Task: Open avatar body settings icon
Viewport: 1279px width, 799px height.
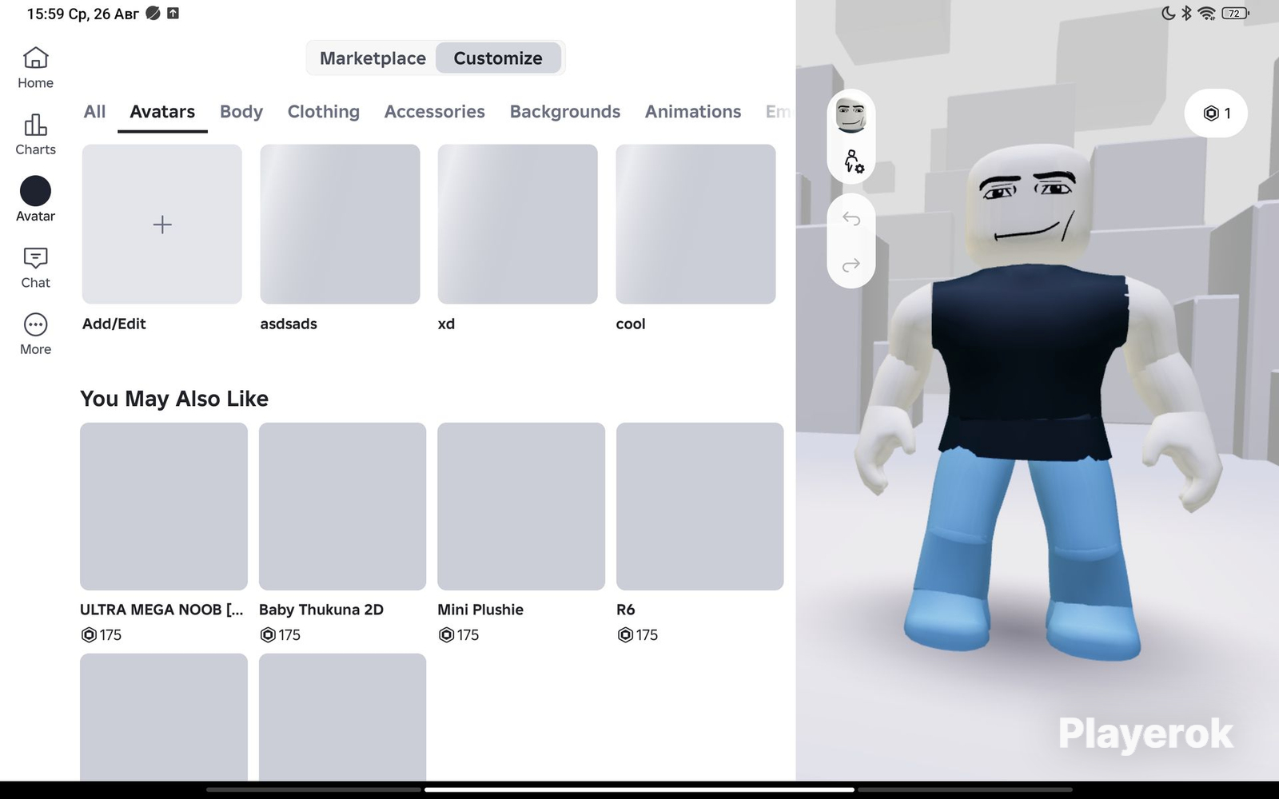Action: (852, 161)
